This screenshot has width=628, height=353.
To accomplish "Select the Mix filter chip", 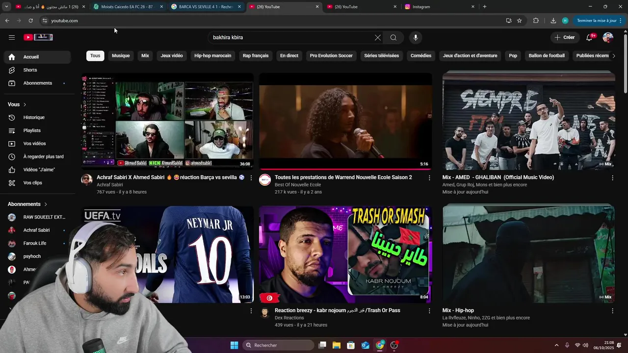I will (145, 56).
